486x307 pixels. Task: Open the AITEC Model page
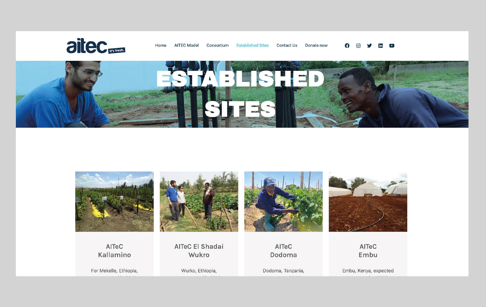(x=186, y=45)
